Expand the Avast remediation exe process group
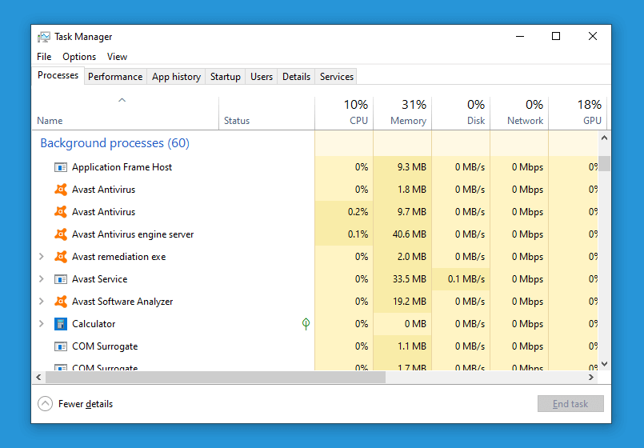The image size is (644, 448). (42, 257)
